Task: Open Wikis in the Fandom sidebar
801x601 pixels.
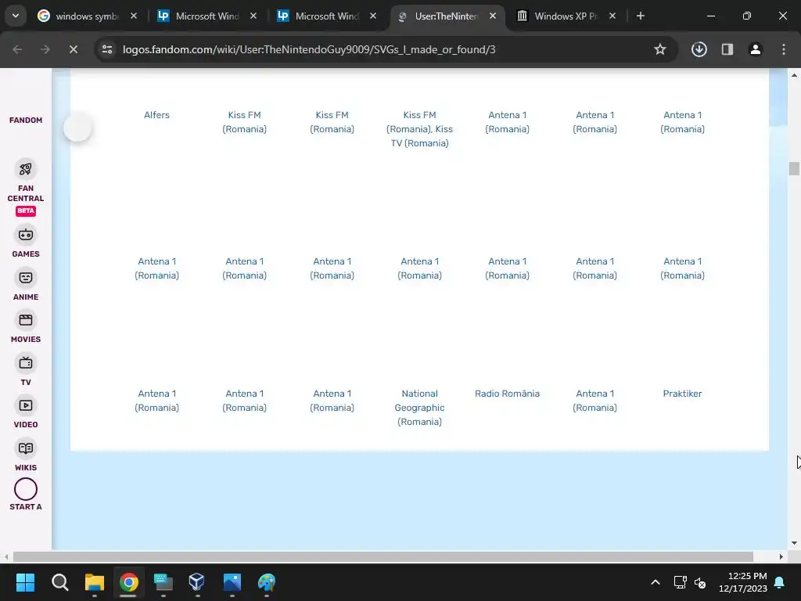Action: [x=26, y=455]
